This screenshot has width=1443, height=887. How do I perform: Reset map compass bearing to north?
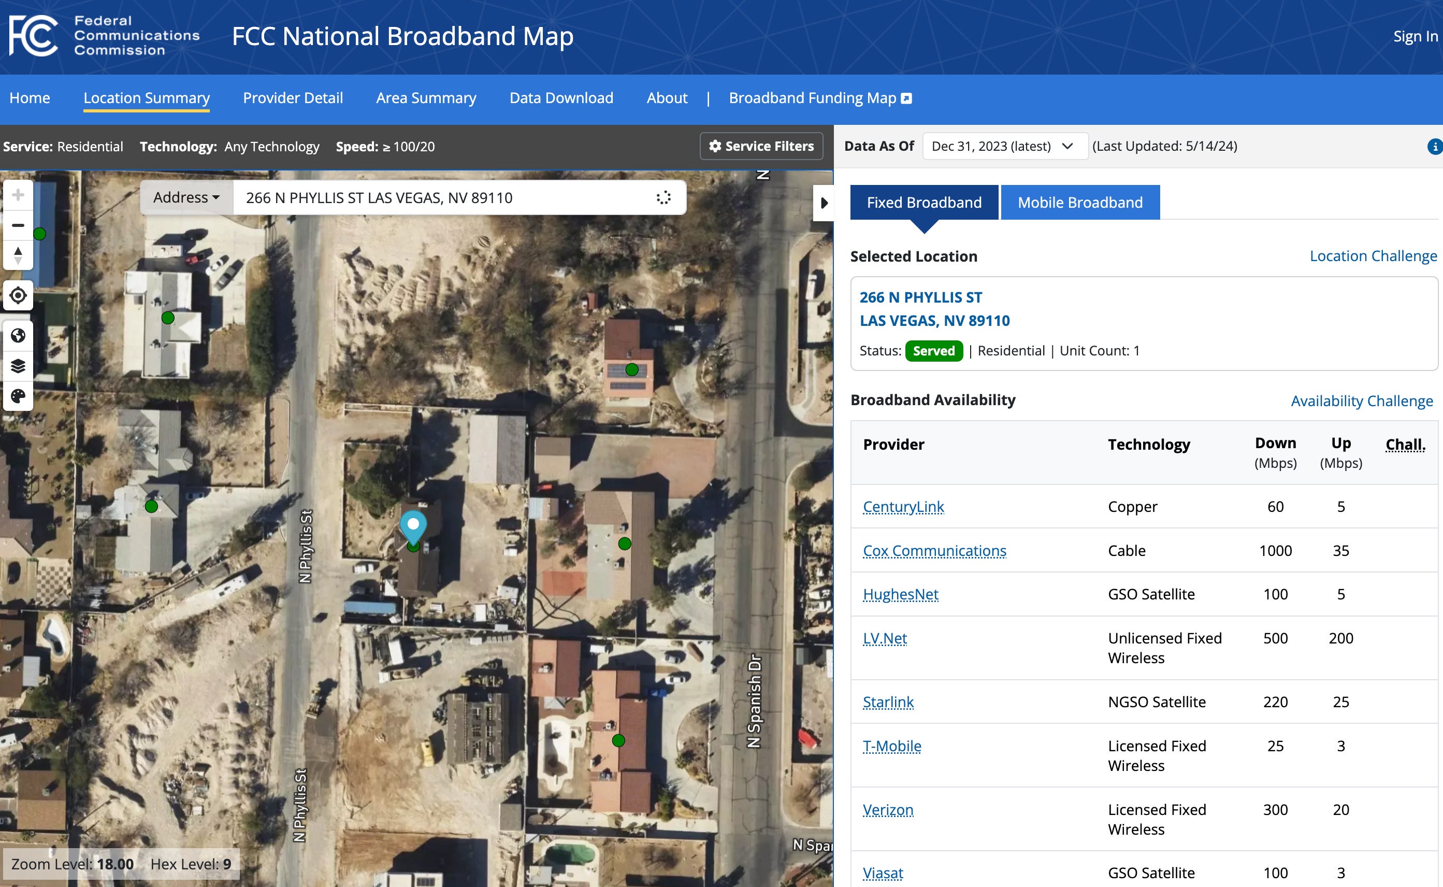[18, 255]
